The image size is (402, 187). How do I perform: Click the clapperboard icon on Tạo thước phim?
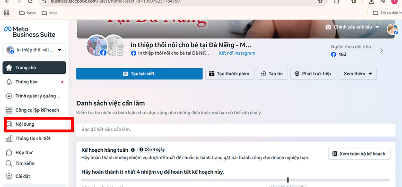[211, 74]
